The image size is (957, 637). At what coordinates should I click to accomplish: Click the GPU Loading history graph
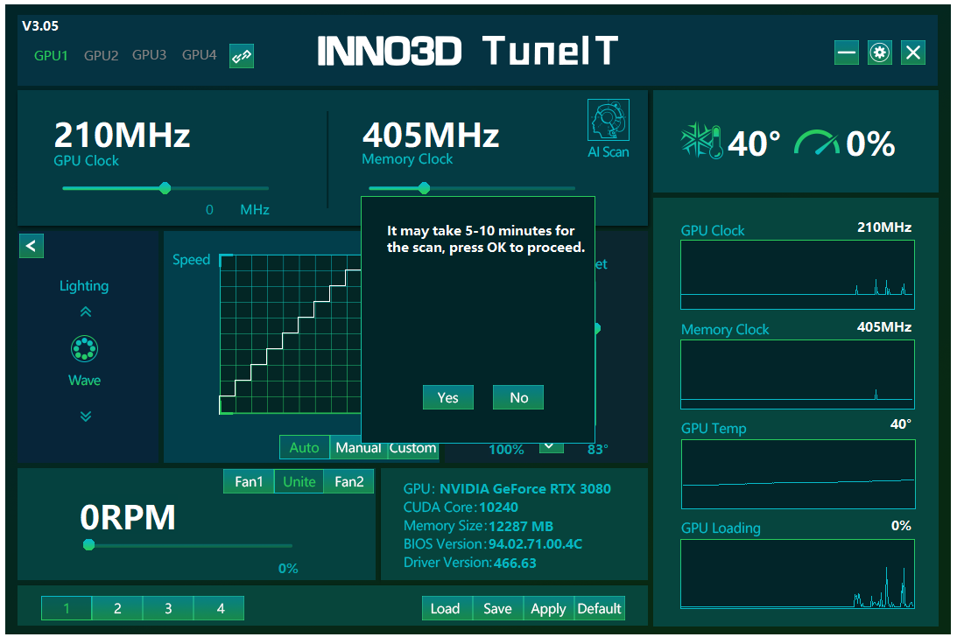pyautogui.click(x=798, y=574)
